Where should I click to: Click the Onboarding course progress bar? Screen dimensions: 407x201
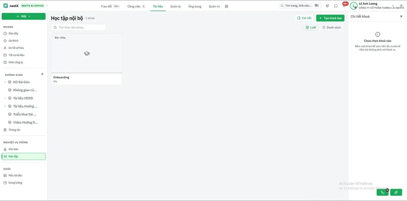[x=87, y=73]
